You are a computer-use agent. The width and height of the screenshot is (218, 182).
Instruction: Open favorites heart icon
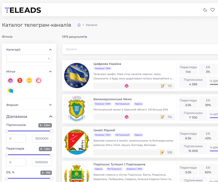(x=212, y=10)
